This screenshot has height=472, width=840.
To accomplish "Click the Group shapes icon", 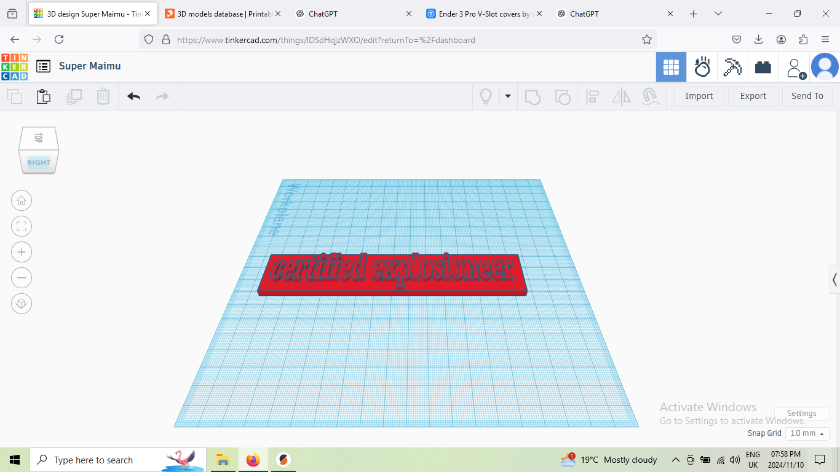I will click(x=533, y=96).
